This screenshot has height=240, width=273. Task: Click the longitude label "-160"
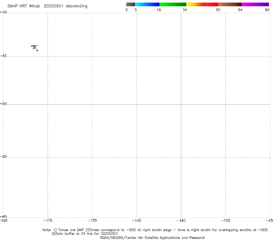(181, 220)
